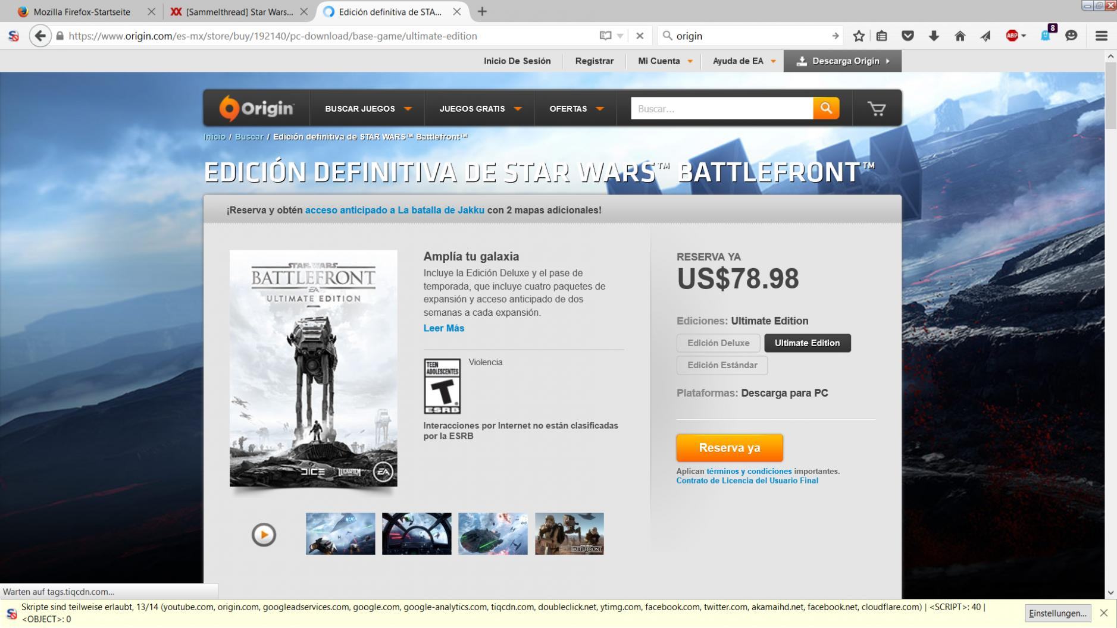The image size is (1117, 628).
Task: Open the Firefox downloads arrow
Action: (x=934, y=36)
